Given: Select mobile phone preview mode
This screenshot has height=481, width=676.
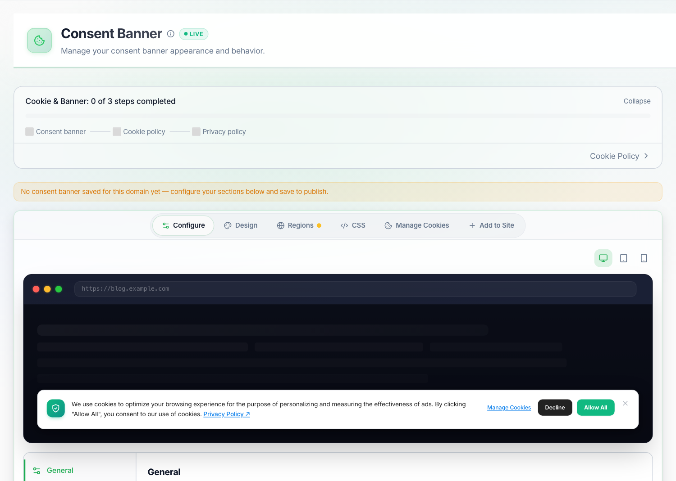Looking at the screenshot, I should click(x=644, y=258).
